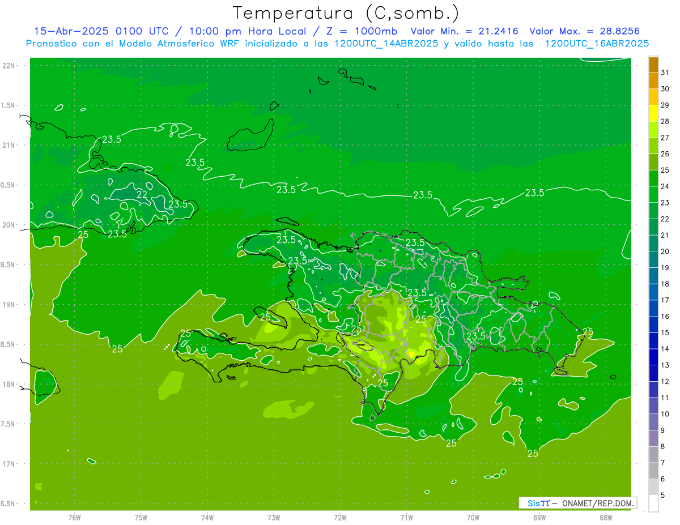680x525 pixels.
Task: Click the title 'Temperatura (C,somb.)'
Action: pos(346,13)
